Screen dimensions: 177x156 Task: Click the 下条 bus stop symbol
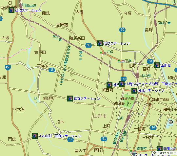(121, 61)
